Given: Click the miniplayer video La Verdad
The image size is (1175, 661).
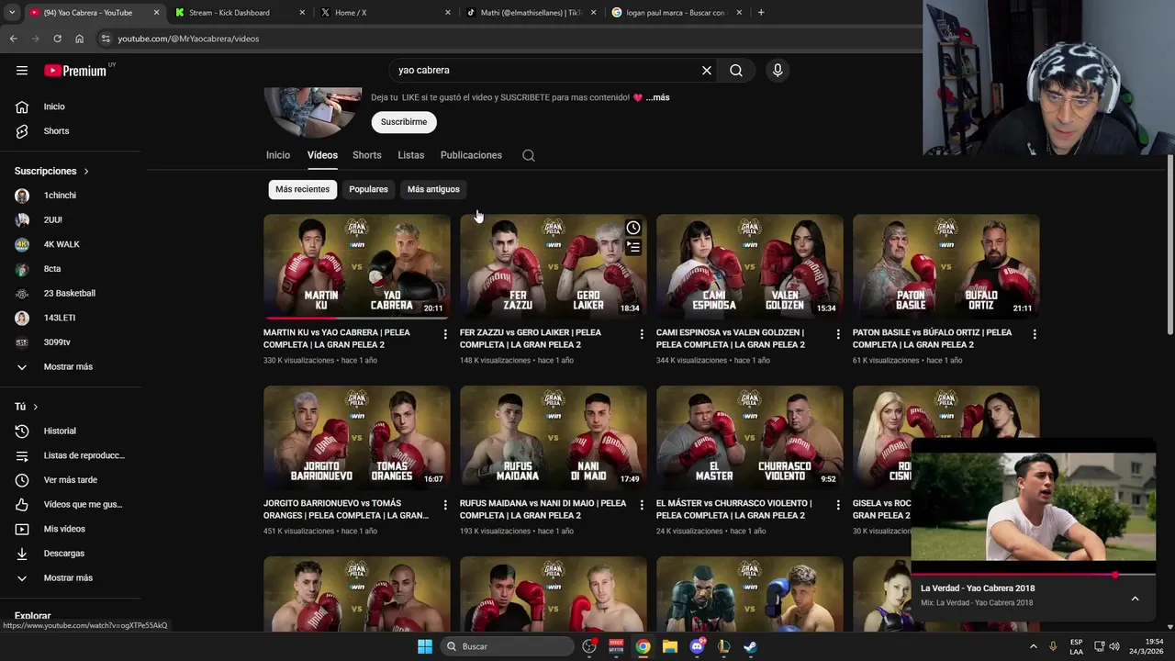Looking at the screenshot, I should click(x=1033, y=506).
